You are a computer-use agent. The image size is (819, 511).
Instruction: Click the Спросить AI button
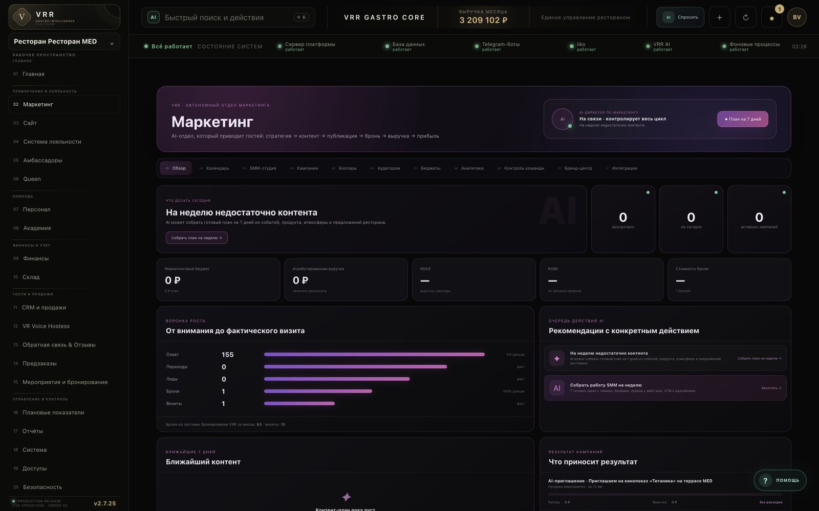[680, 17]
